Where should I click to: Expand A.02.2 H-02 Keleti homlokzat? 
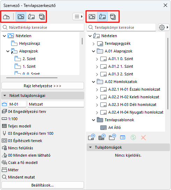click(97, 97)
